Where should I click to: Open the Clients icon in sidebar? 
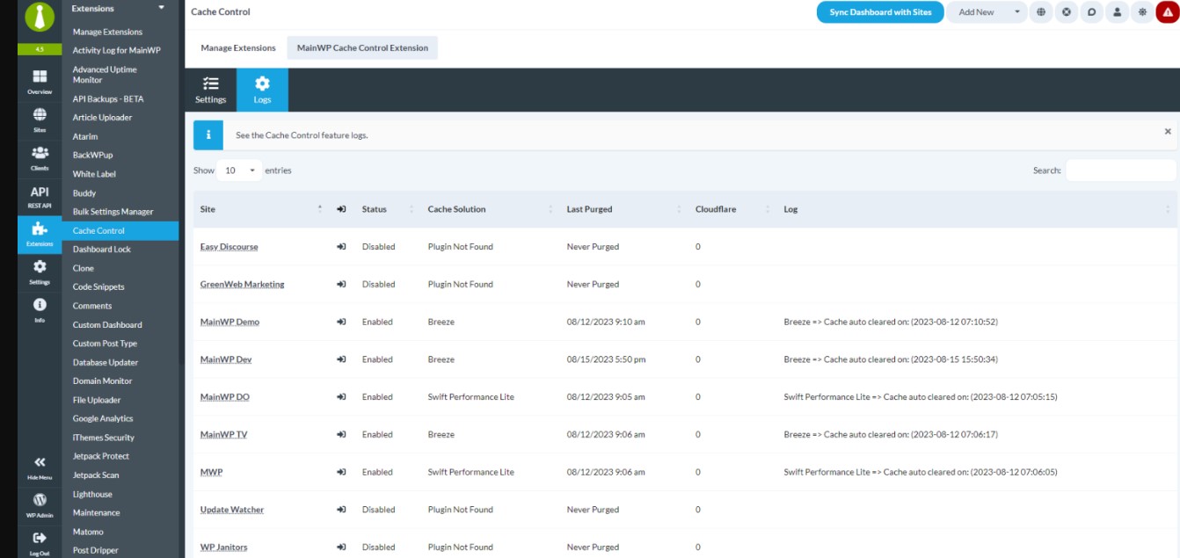40,153
